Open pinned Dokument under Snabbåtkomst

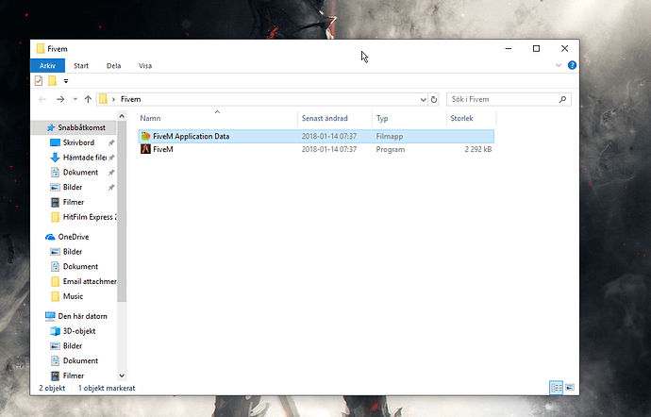click(80, 173)
